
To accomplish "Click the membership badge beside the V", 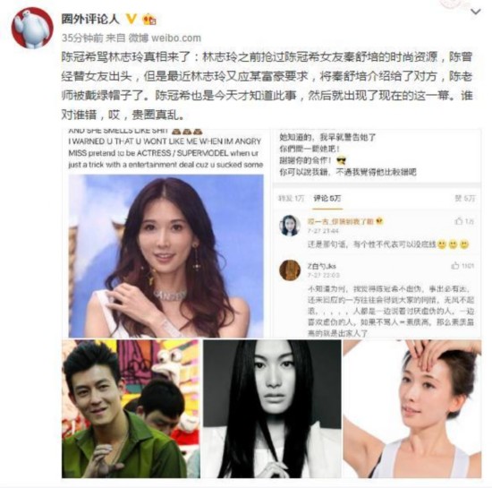I will (149, 20).
